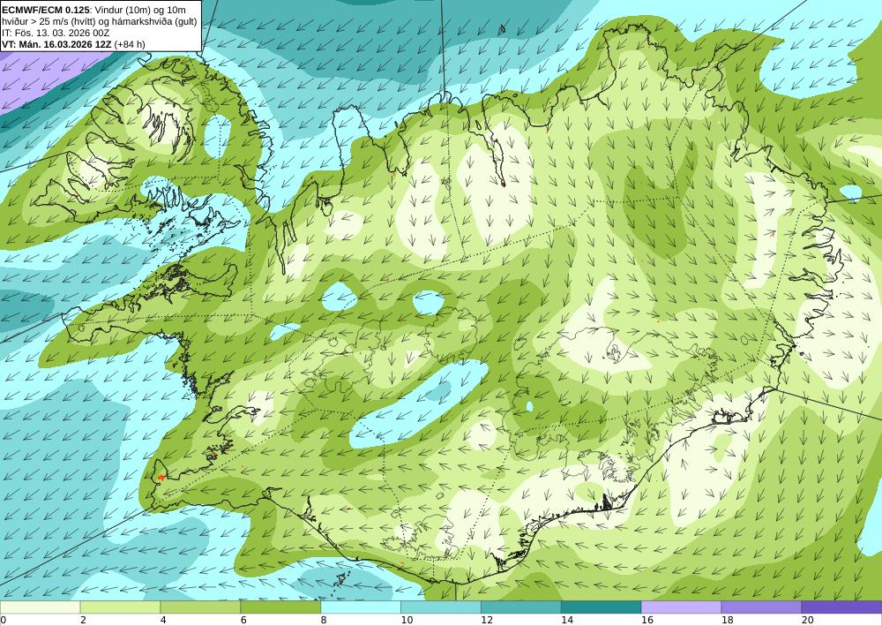Image resolution: width=882 pixels, height=626 pixels.
Task: Click the scale label "4"
Action: pyautogui.click(x=163, y=620)
